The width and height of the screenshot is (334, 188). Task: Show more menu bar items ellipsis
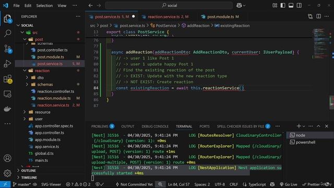[75, 6]
